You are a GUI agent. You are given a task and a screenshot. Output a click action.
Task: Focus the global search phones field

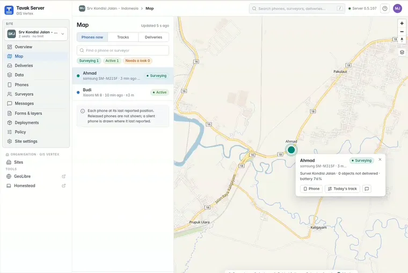[297, 9]
